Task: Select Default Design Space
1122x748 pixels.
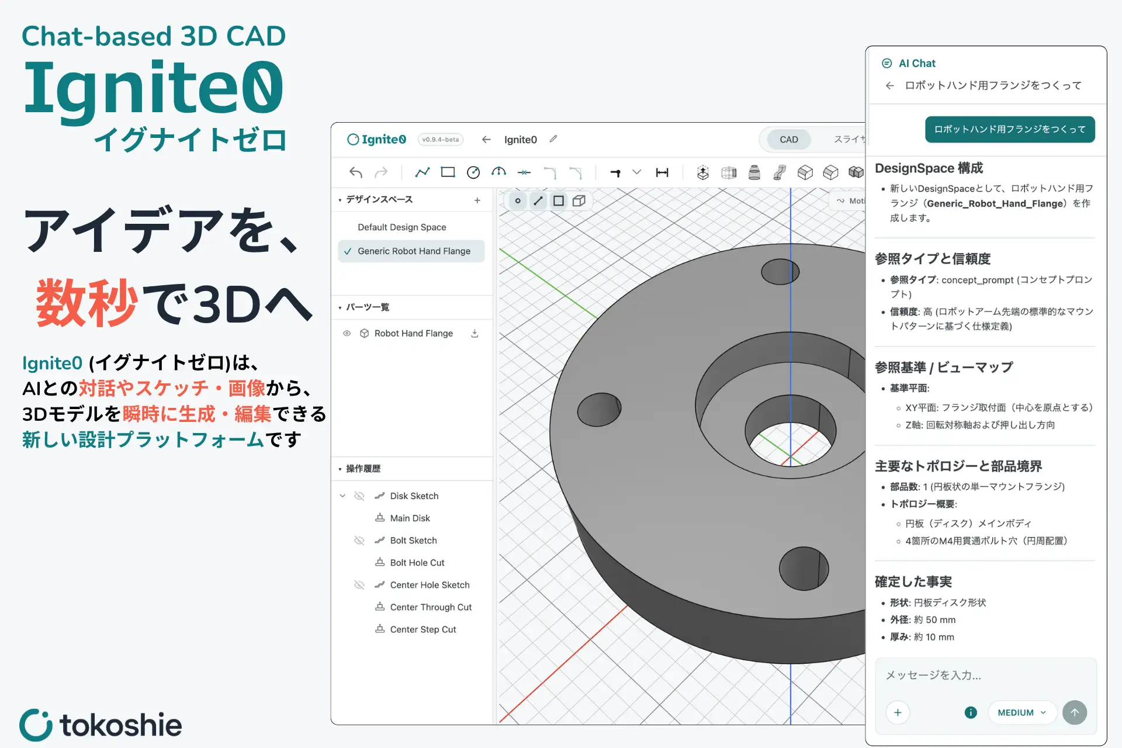Action: (x=411, y=227)
